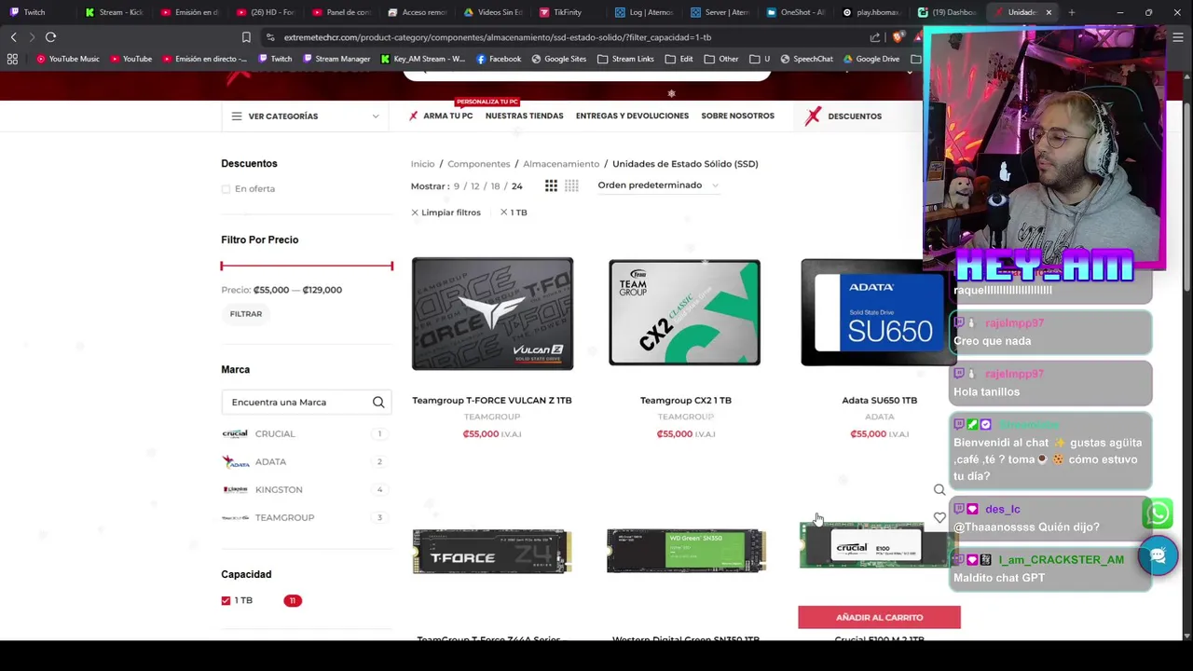Open the Arma Tu PC menu item
Screen dimensions: 1193x671
(441, 116)
